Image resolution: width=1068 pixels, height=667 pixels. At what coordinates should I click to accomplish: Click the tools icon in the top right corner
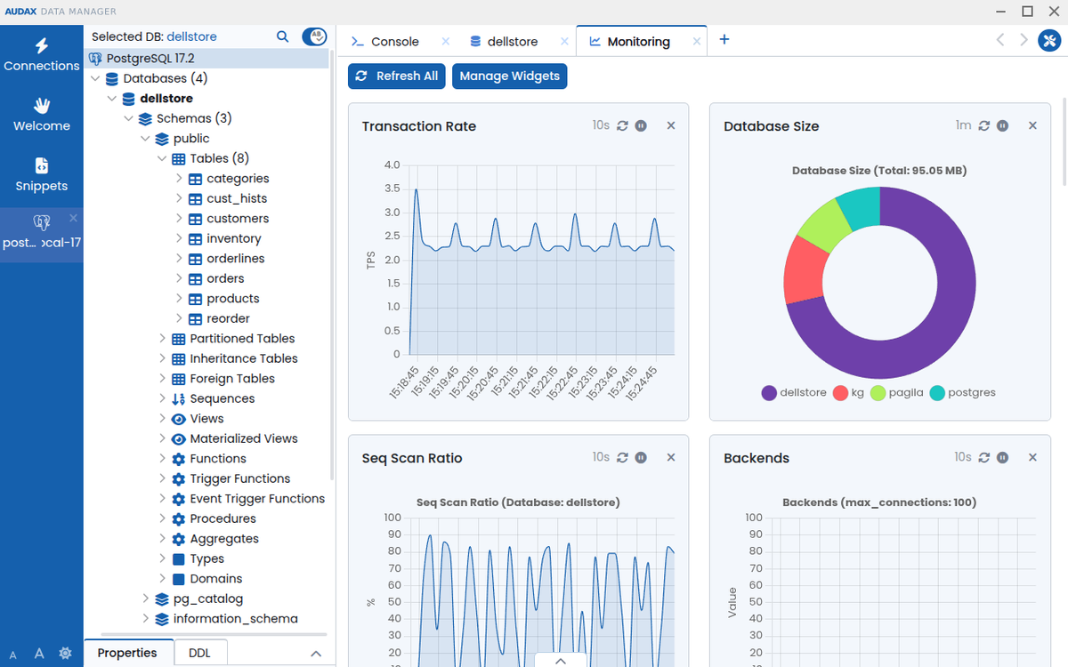pos(1049,41)
